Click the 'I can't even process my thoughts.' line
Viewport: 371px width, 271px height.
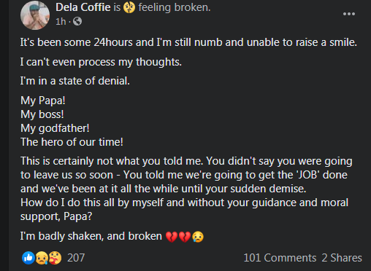pyautogui.click(x=101, y=62)
